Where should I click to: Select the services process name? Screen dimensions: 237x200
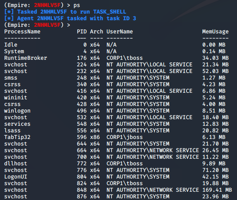click(17, 124)
